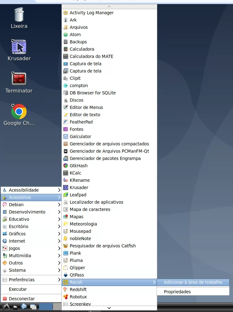Click the GtkHash icon
233x312 pixels.
click(66, 166)
